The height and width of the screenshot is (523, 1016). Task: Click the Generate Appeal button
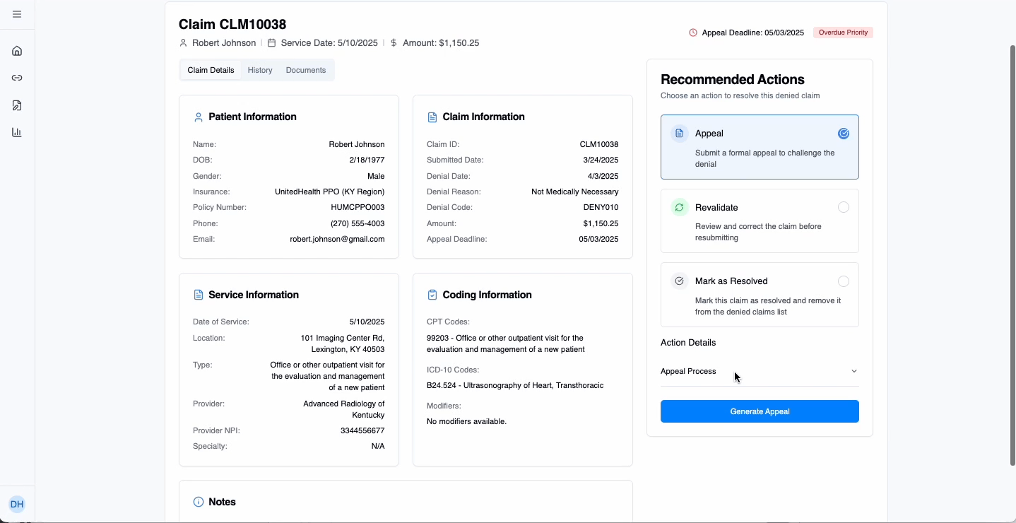click(x=760, y=411)
